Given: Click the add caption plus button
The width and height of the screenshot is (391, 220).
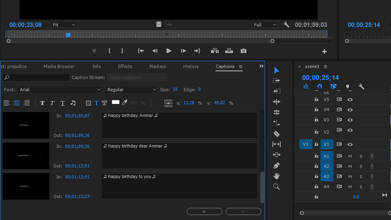Looking at the screenshot, I should [x=204, y=211].
